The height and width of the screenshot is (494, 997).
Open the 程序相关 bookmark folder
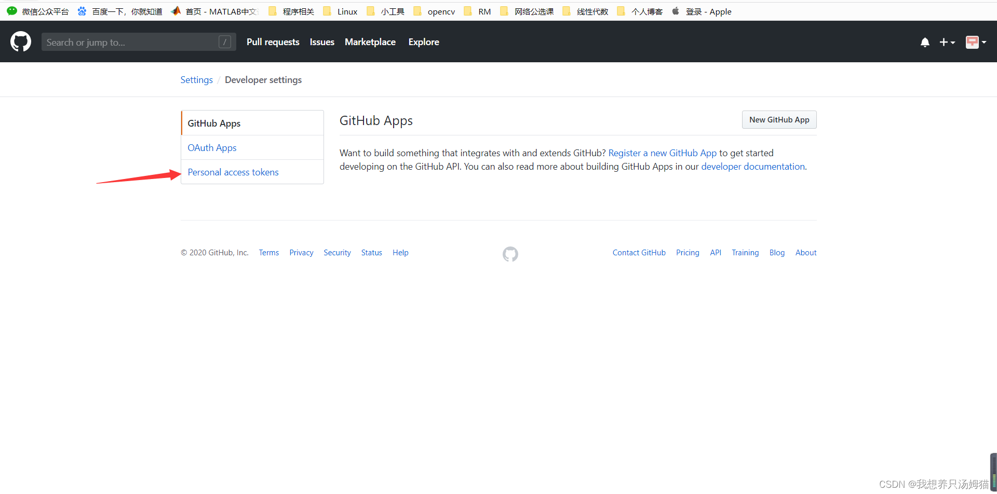point(291,11)
